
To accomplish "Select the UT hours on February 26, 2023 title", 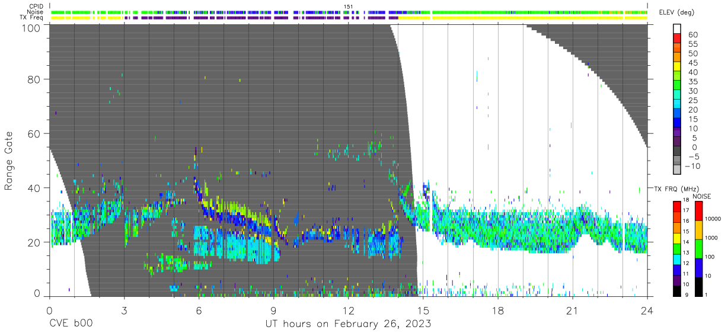I will point(348,325).
